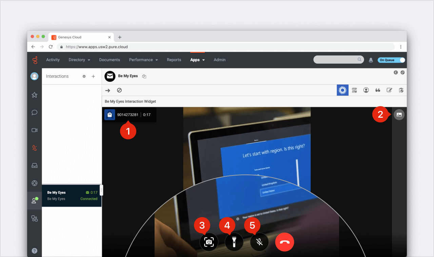The width and height of the screenshot is (434, 257).
Task: Open the Chat bubble icon in the sidebar
Action: click(x=35, y=113)
